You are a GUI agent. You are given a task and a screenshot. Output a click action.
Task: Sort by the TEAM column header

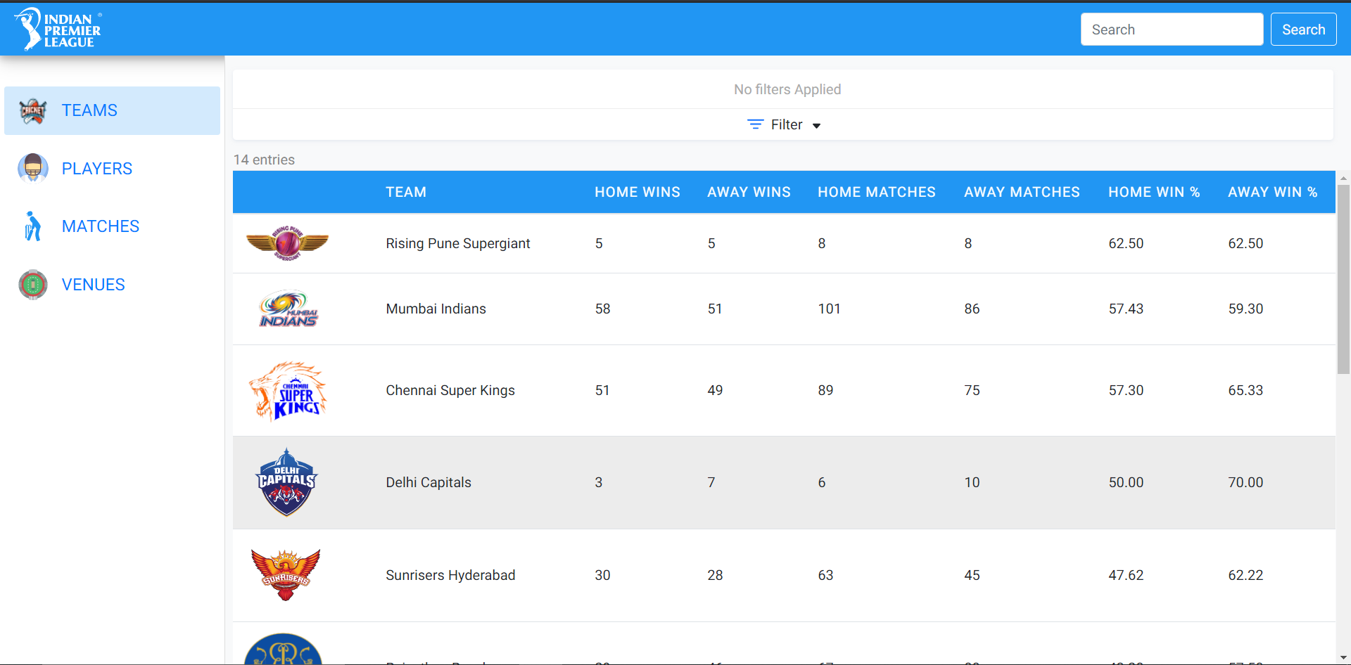point(406,192)
